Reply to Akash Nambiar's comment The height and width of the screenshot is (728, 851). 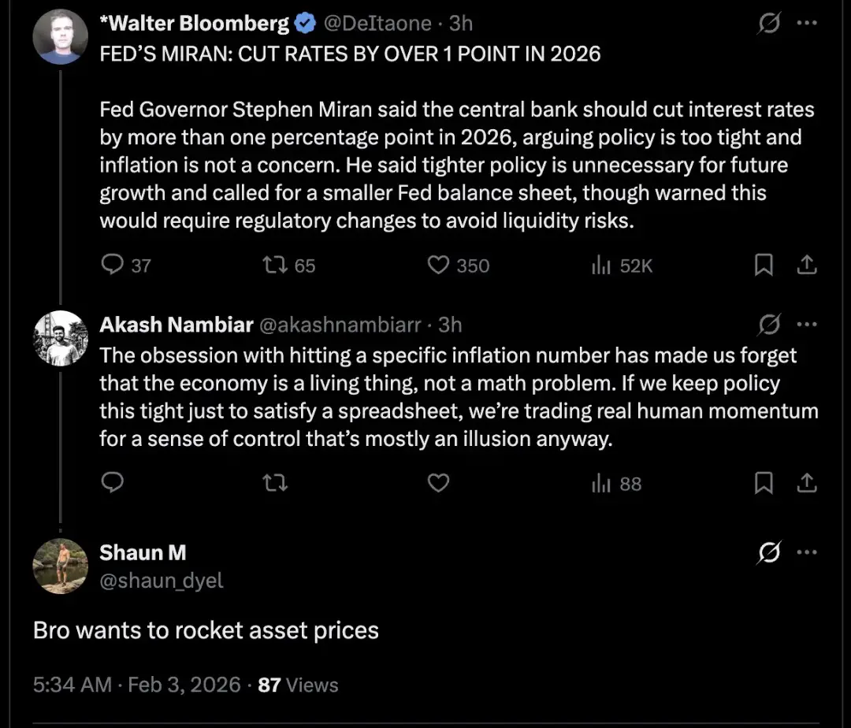(x=113, y=483)
